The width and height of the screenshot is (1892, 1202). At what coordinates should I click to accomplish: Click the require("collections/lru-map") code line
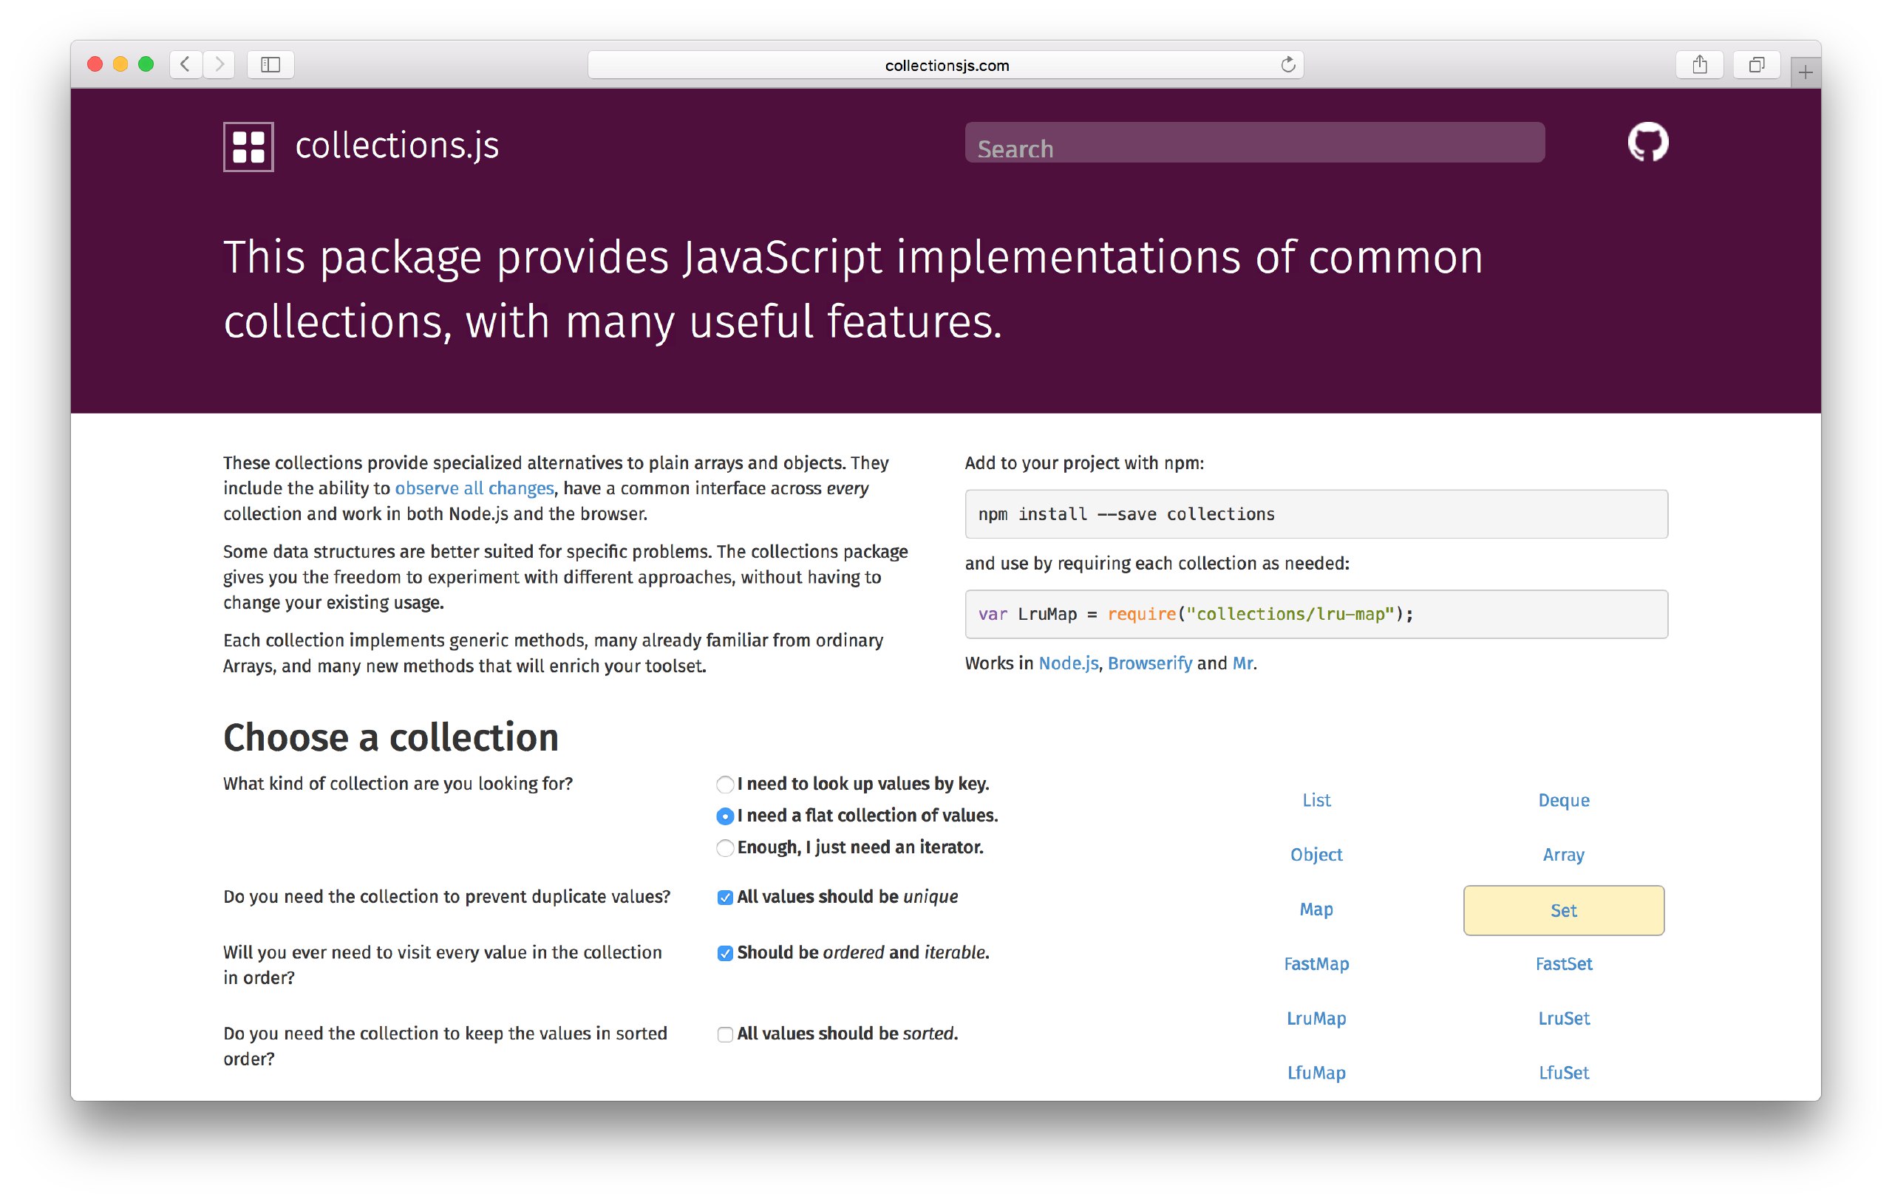click(1316, 615)
